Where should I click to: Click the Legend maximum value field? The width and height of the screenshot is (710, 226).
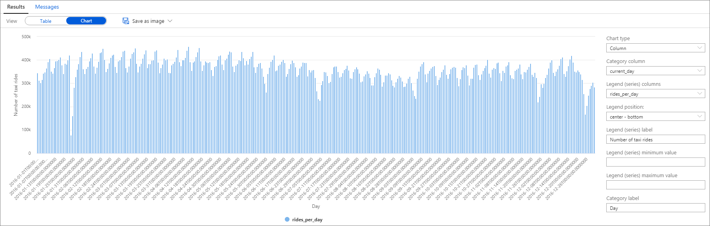coord(655,185)
